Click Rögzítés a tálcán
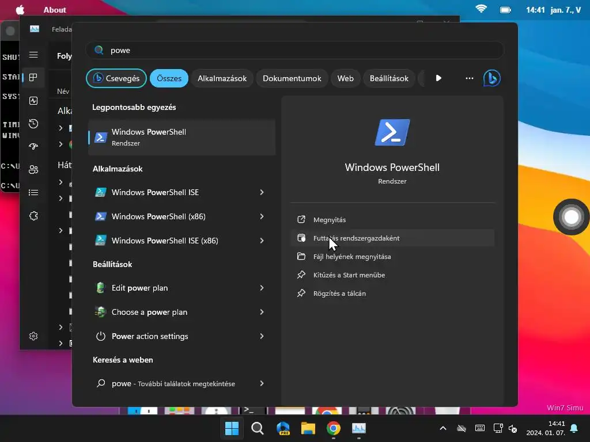590x442 pixels. (x=392, y=293)
